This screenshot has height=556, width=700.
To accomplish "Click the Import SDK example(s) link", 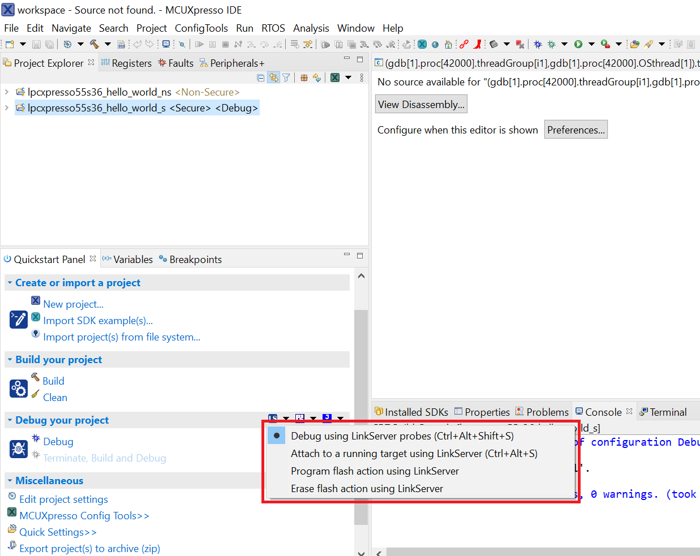I will click(x=98, y=321).
